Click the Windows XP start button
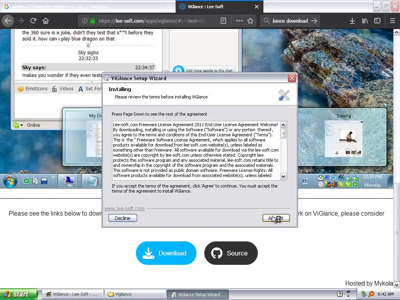 (x=19, y=294)
